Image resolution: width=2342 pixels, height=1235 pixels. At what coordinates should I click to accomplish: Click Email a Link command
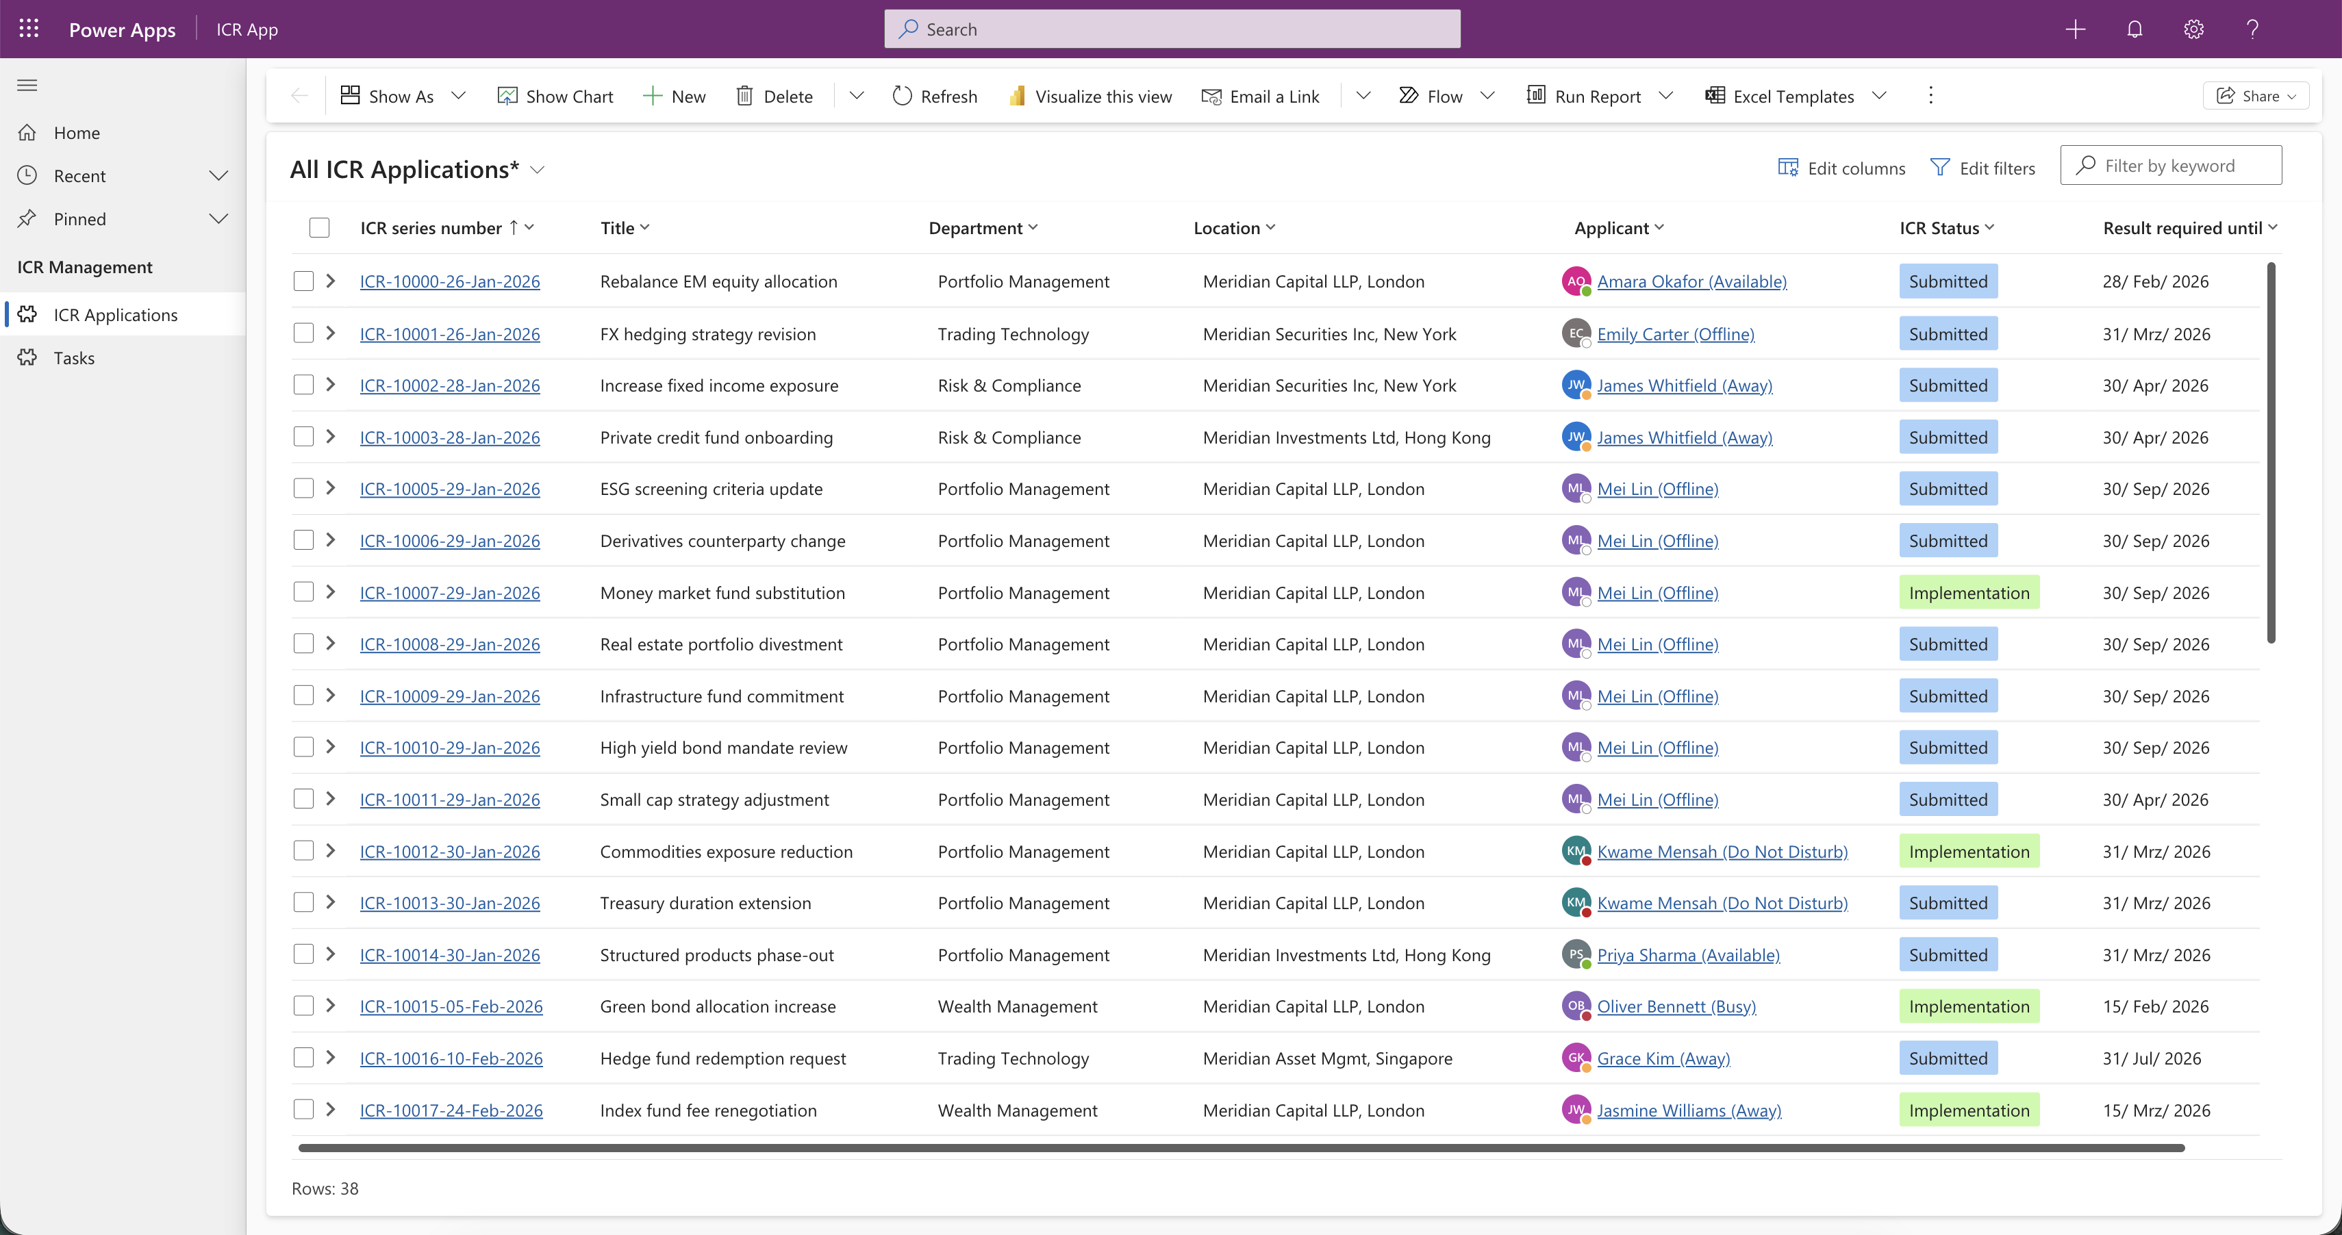point(1260,95)
